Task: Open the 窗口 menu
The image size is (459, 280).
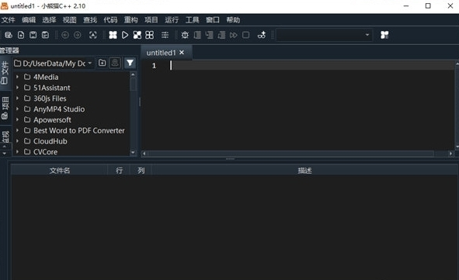Action: pos(213,20)
